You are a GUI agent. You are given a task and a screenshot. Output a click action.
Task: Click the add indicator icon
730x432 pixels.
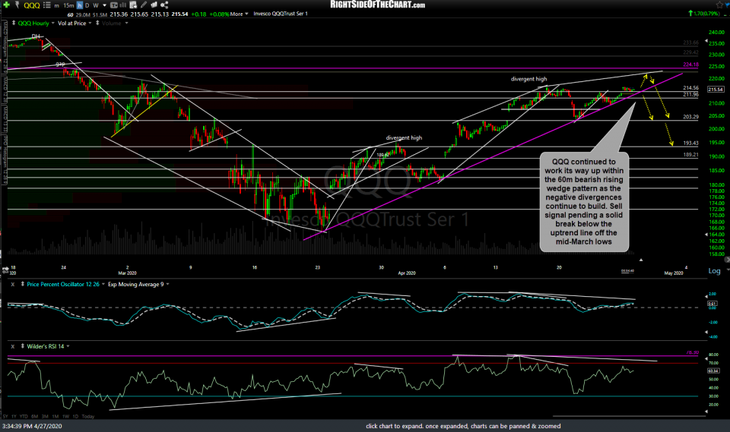133,5
